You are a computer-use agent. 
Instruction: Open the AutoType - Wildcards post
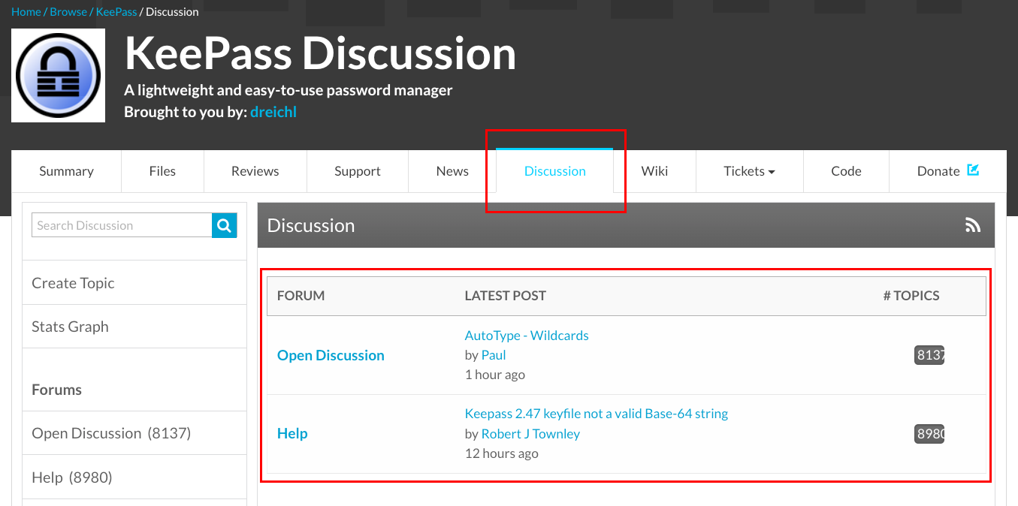click(526, 336)
